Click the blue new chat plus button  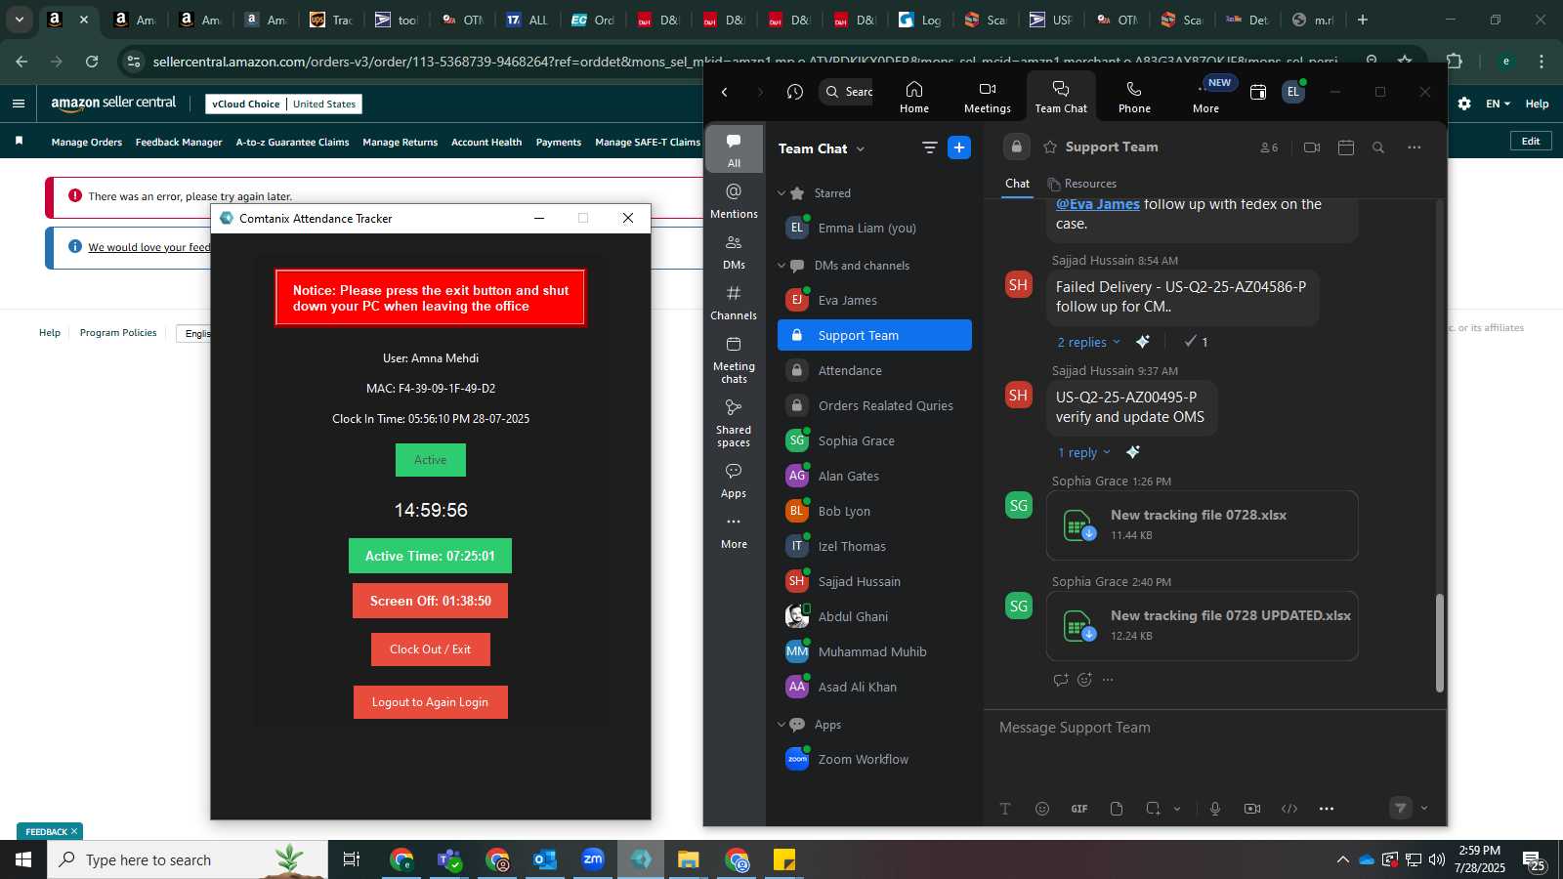(959, 147)
